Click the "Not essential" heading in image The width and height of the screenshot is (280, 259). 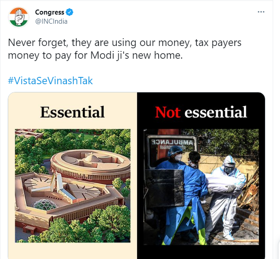(x=201, y=112)
